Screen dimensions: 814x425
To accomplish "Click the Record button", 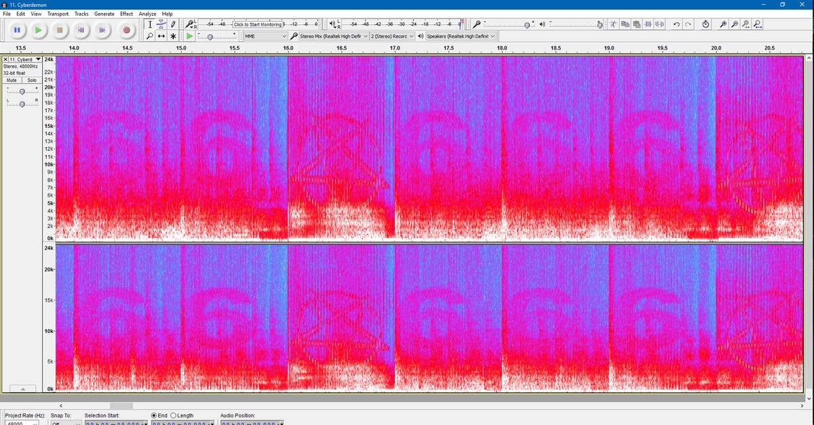I will 126,30.
